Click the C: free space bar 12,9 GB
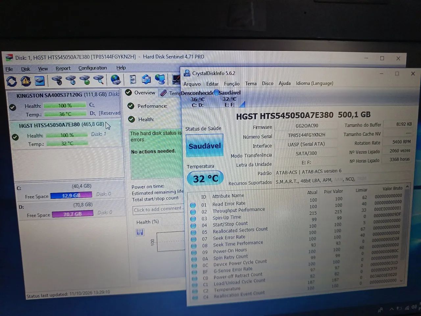Image resolution: width=421 pixels, height=316 pixels. click(x=71, y=195)
